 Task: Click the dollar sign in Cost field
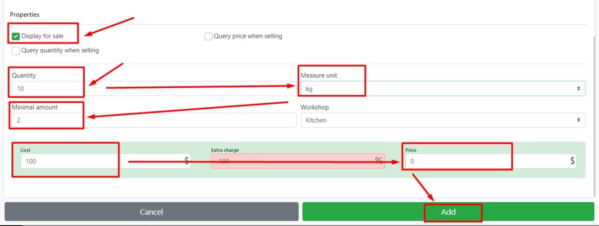pyautogui.click(x=187, y=161)
